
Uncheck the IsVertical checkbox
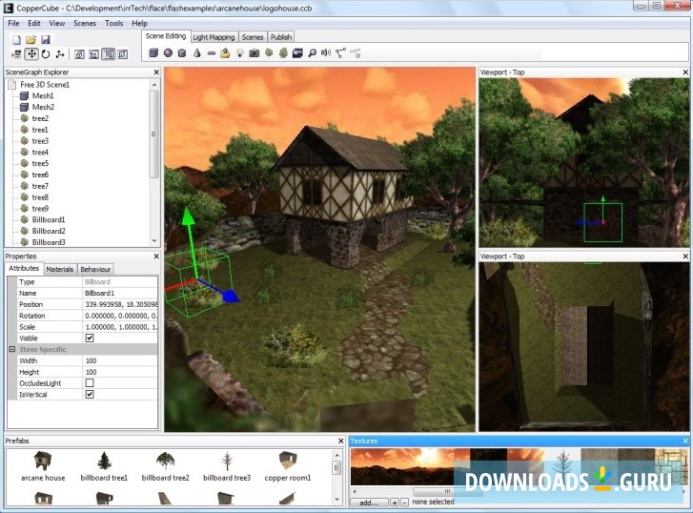click(90, 394)
